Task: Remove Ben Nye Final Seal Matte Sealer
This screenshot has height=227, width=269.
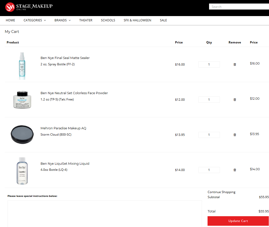Action: point(235,65)
